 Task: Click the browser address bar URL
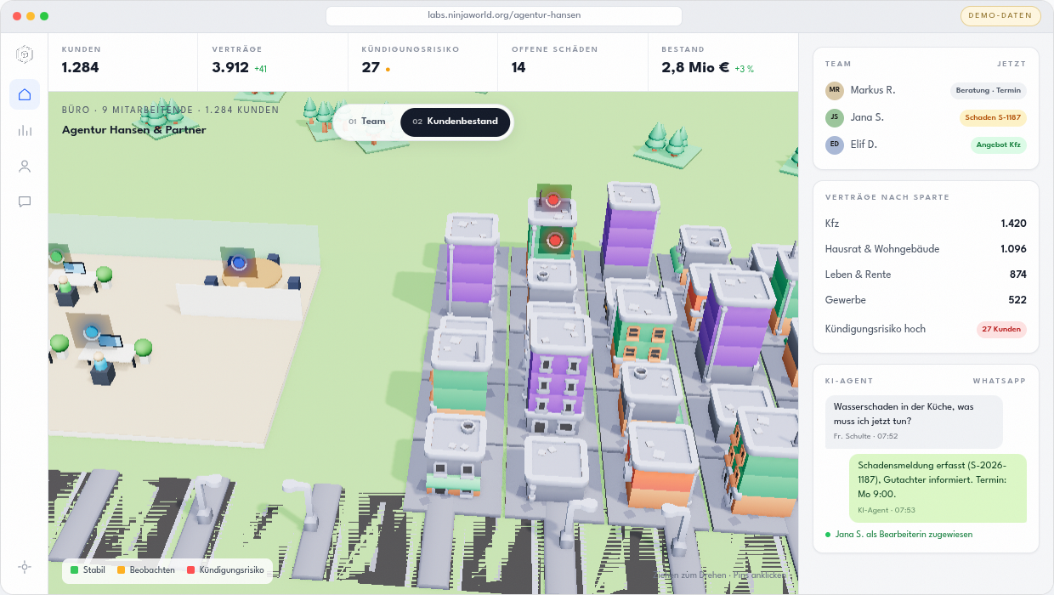point(504,15)
